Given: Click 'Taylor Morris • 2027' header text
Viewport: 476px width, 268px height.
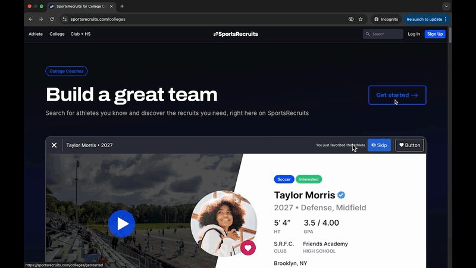Looking at the screenshot, I should coord(90,145).
